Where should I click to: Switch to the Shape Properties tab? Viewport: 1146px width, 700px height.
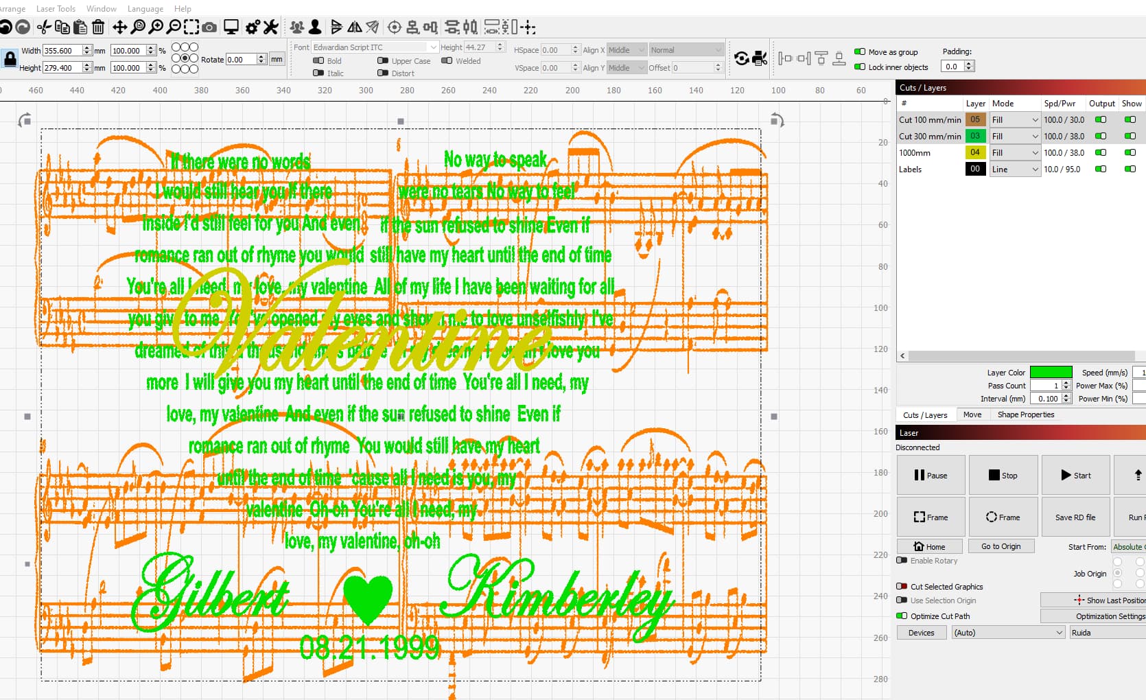pyautogui.click(x=1025, y=415)
